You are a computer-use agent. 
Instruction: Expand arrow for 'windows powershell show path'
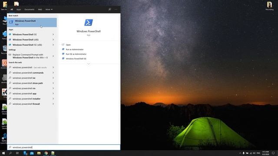(53, 83)
